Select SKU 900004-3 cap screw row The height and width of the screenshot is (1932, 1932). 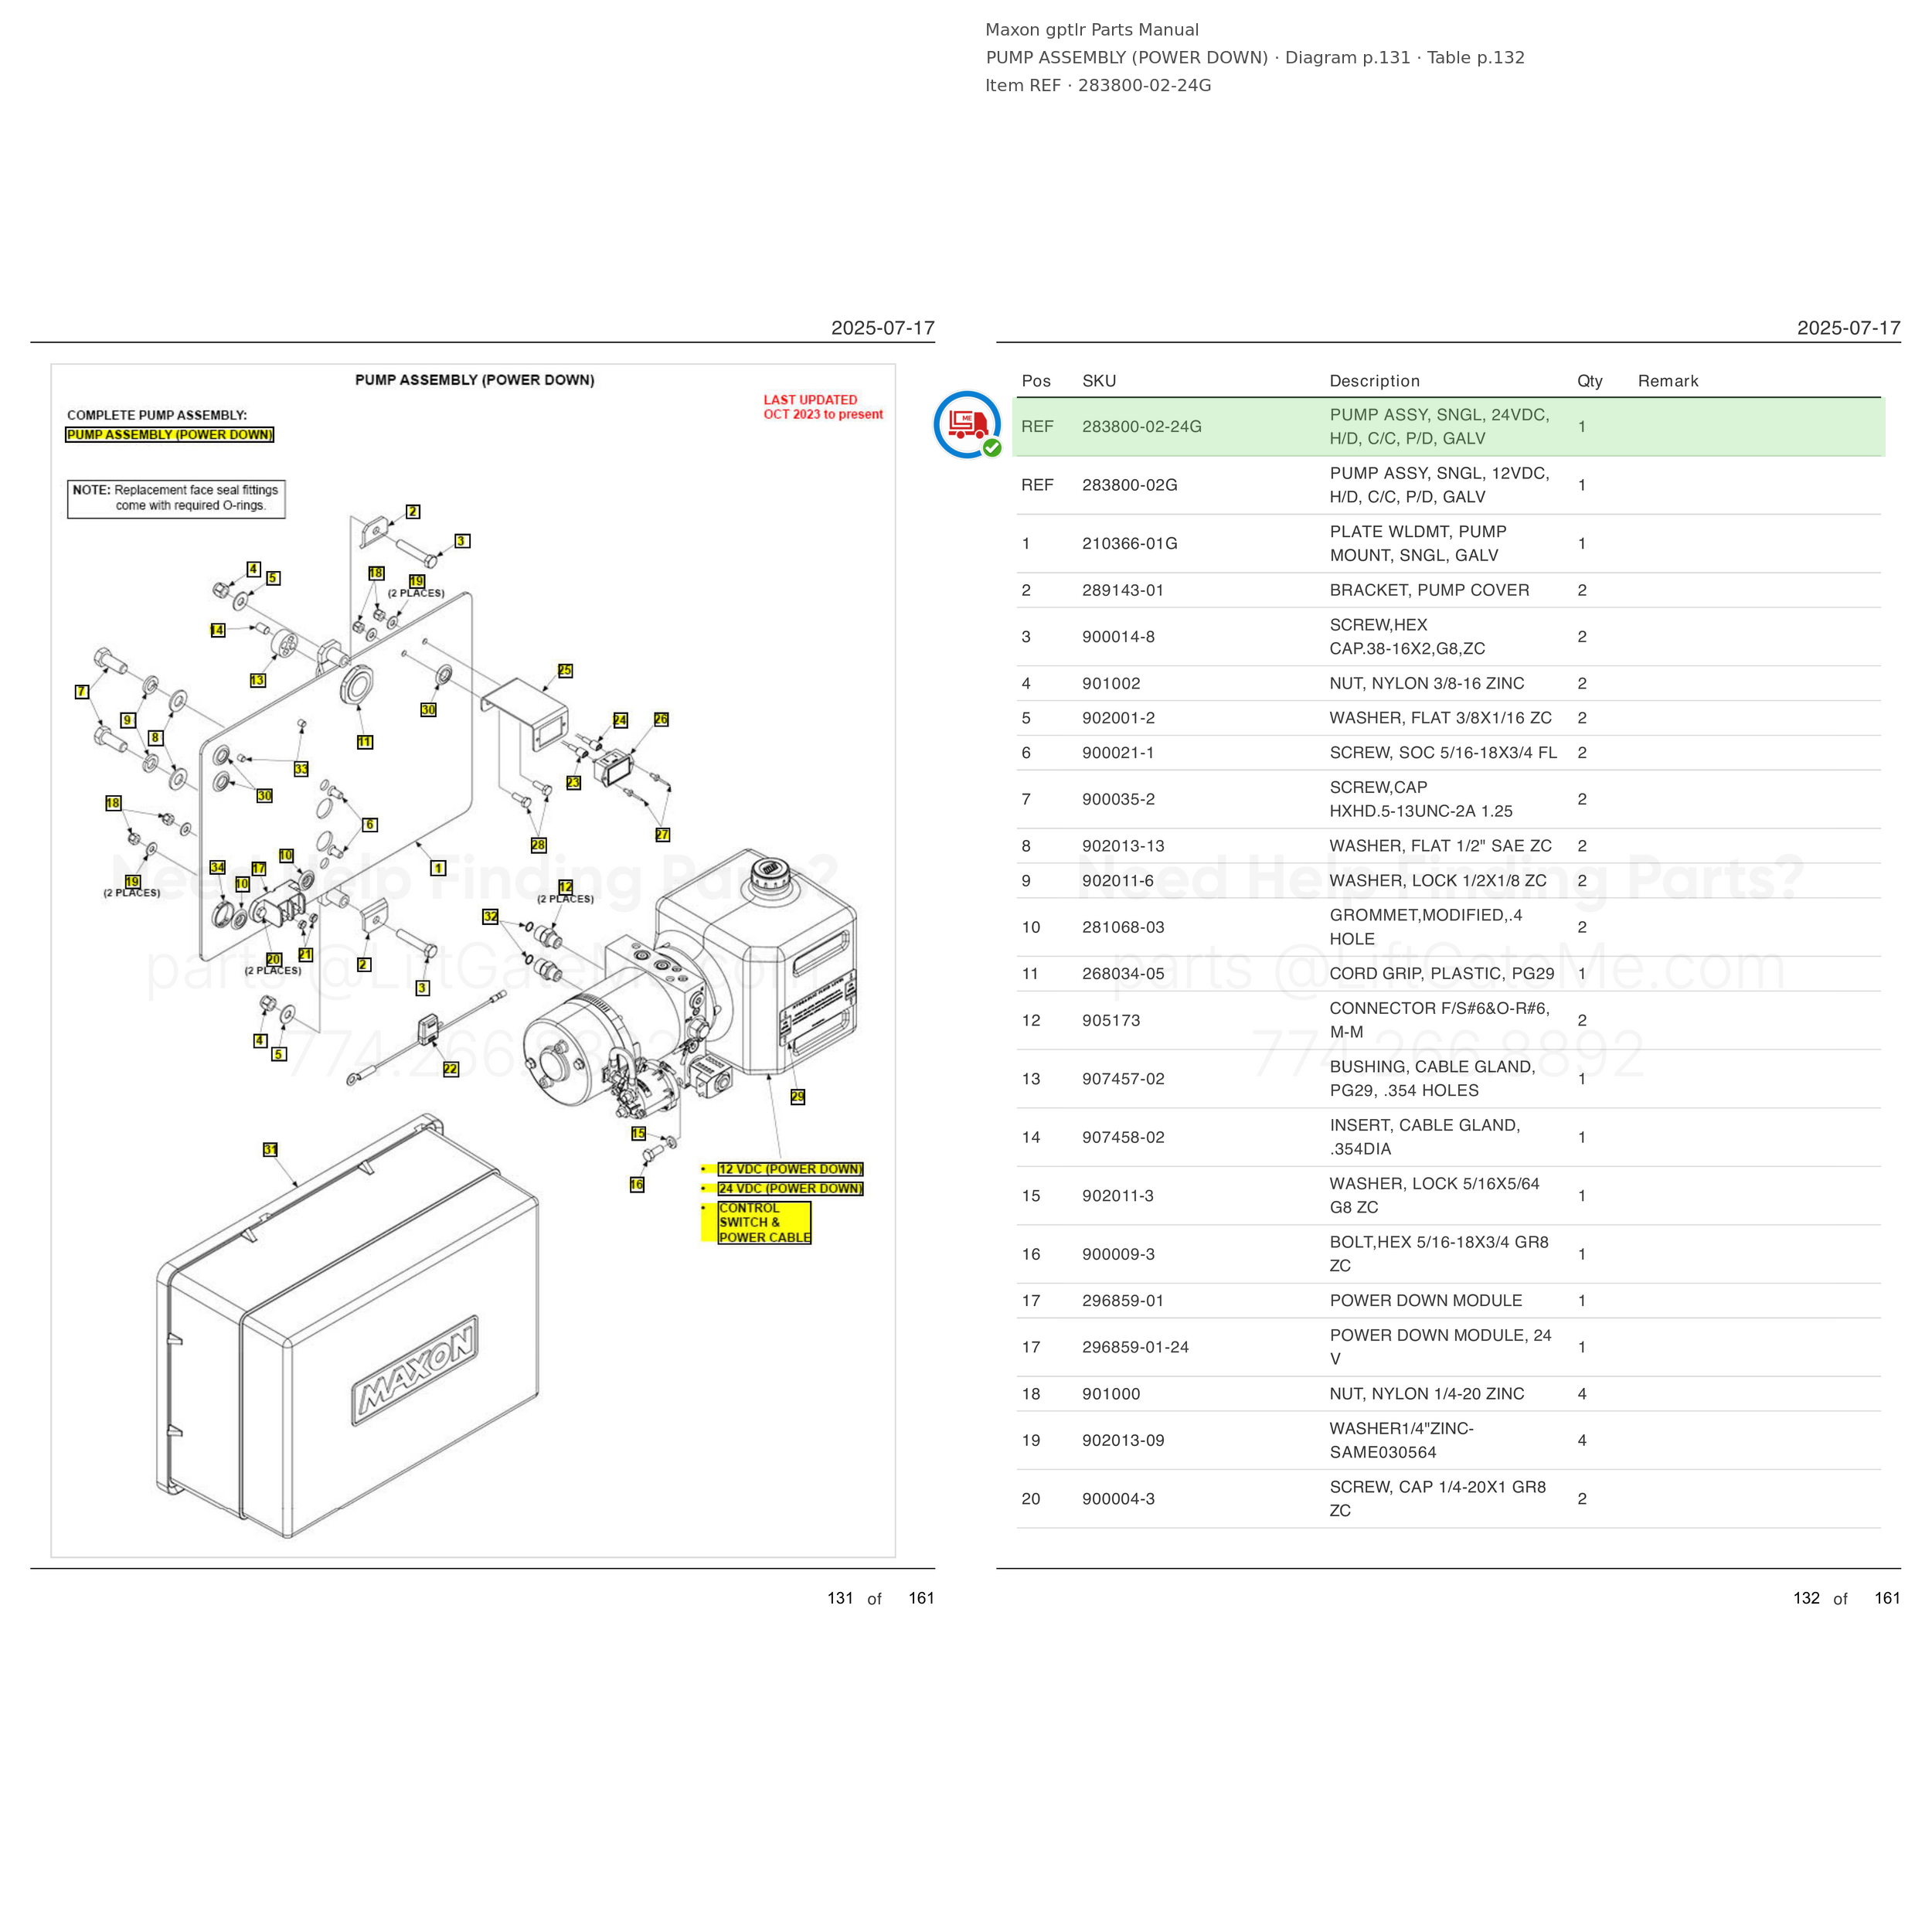pos(1448,1499)
